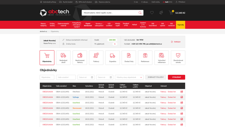
Task: Open the shopping cart icon
Action: point(171,13)
